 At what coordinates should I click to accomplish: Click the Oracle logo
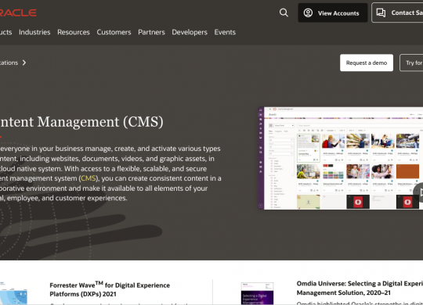point(18,13)
